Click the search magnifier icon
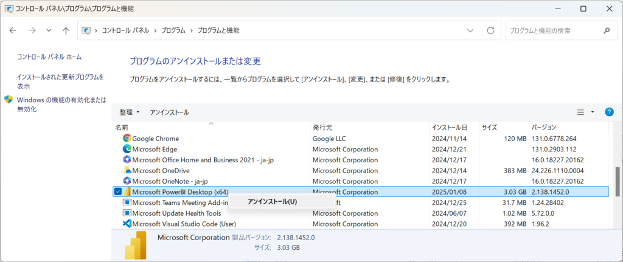Viewport: 623px width, 262px height. pyautogui.click(x=607, y=30)
